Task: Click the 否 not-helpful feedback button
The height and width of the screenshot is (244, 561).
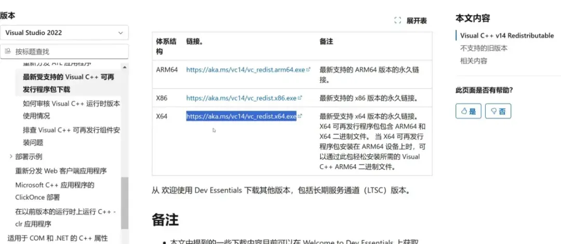Action: (x=498, y=111)
